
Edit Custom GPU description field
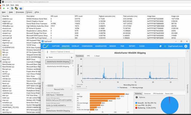coord(59,100)
